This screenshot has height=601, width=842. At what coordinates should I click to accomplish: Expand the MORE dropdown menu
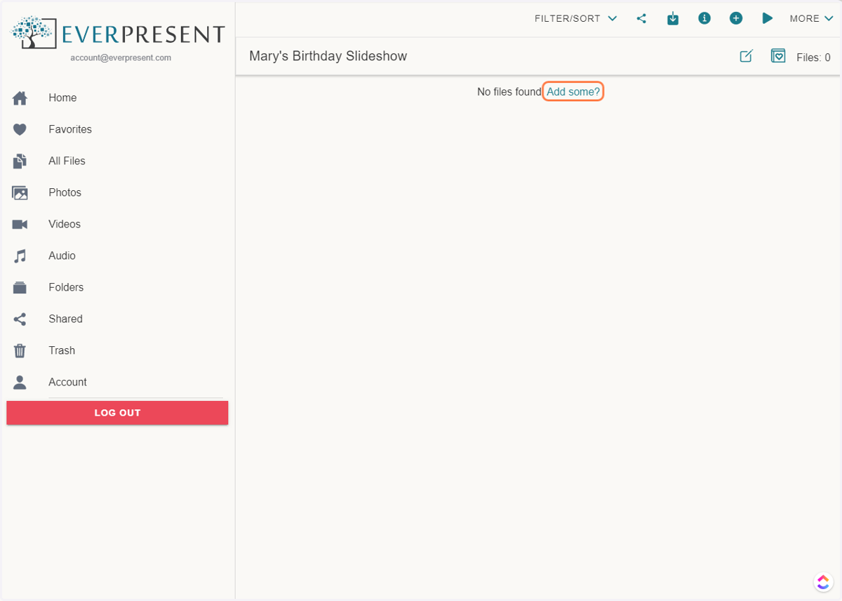[812, 18]
